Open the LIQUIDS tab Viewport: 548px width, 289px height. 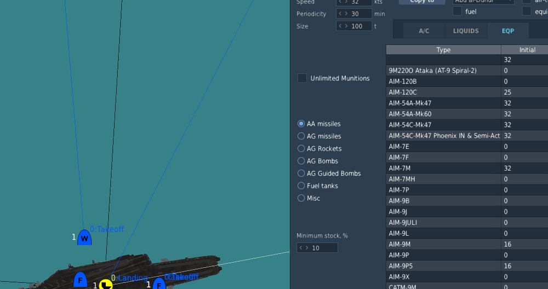[466, 31]
